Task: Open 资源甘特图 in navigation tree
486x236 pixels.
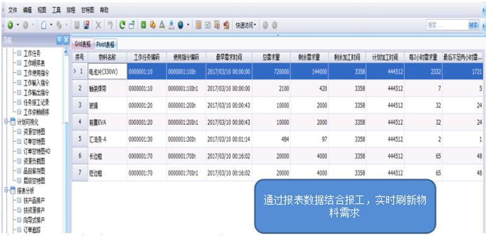Action: (x=34, y=132)
